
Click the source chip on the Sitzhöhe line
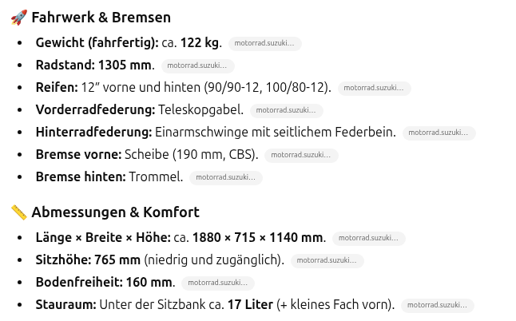pos(327,260)
